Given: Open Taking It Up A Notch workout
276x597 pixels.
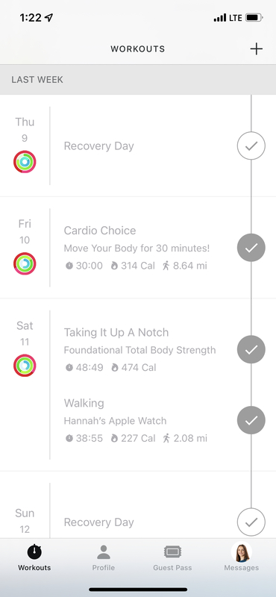Looking at the screenshot, I should pyautogui.click(x=139, y=349).
